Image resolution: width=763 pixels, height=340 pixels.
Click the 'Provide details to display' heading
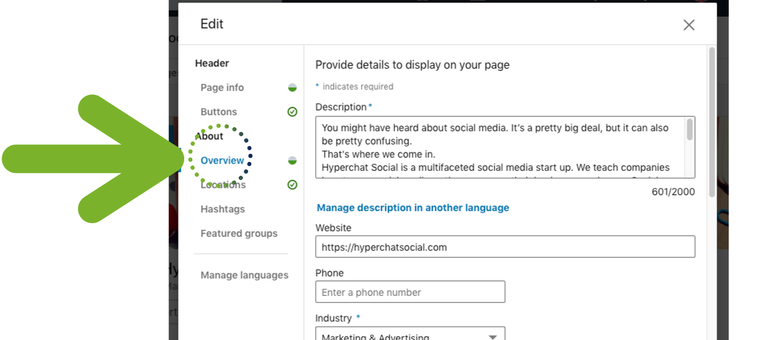tap(413, 65)
